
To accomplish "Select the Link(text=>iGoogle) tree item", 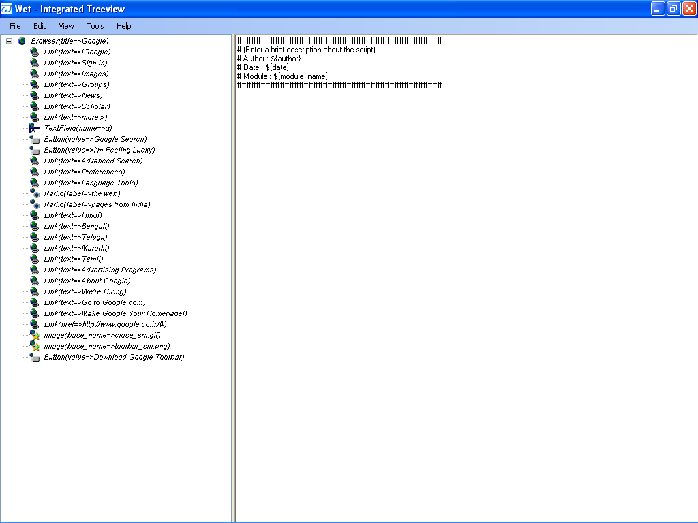I will [78, 52].
